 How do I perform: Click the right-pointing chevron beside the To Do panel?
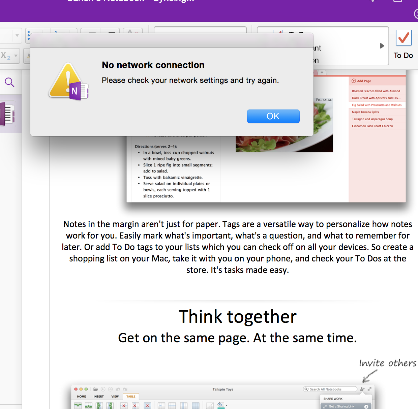[x=382, y=46]
